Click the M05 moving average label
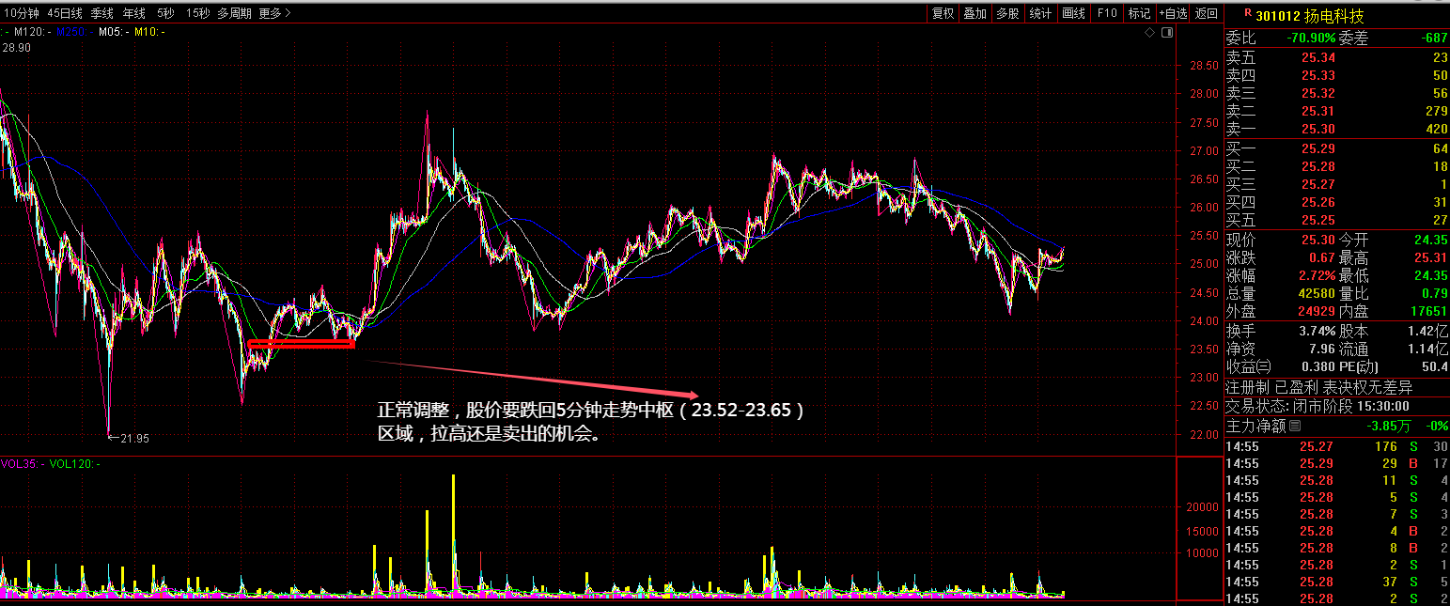This screenshot has height=606, width=1450. 113,32
